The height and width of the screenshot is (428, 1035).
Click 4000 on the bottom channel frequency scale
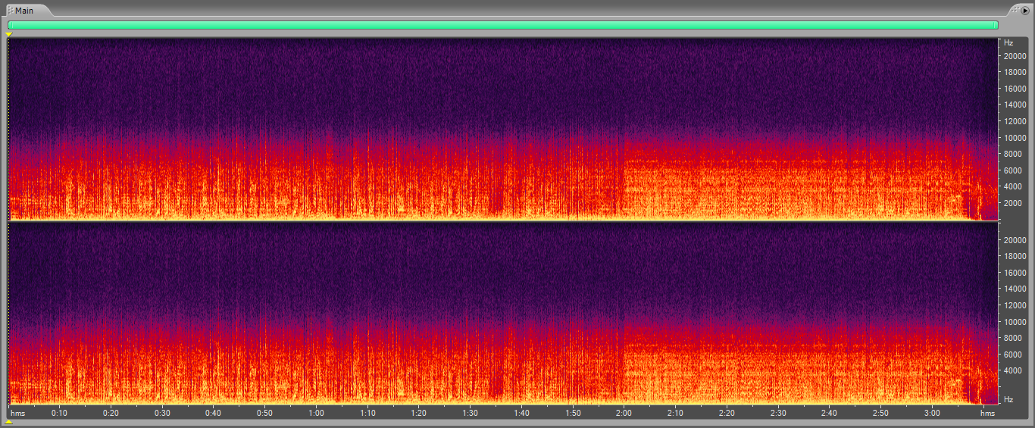tap(1015, 370)
